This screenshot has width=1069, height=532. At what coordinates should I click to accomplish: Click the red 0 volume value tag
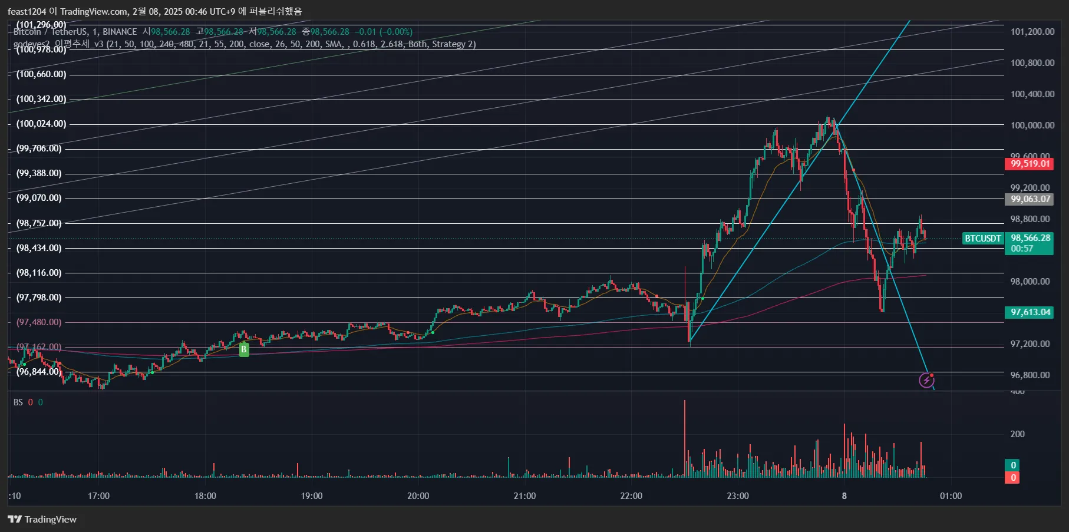pos(1013,477)
